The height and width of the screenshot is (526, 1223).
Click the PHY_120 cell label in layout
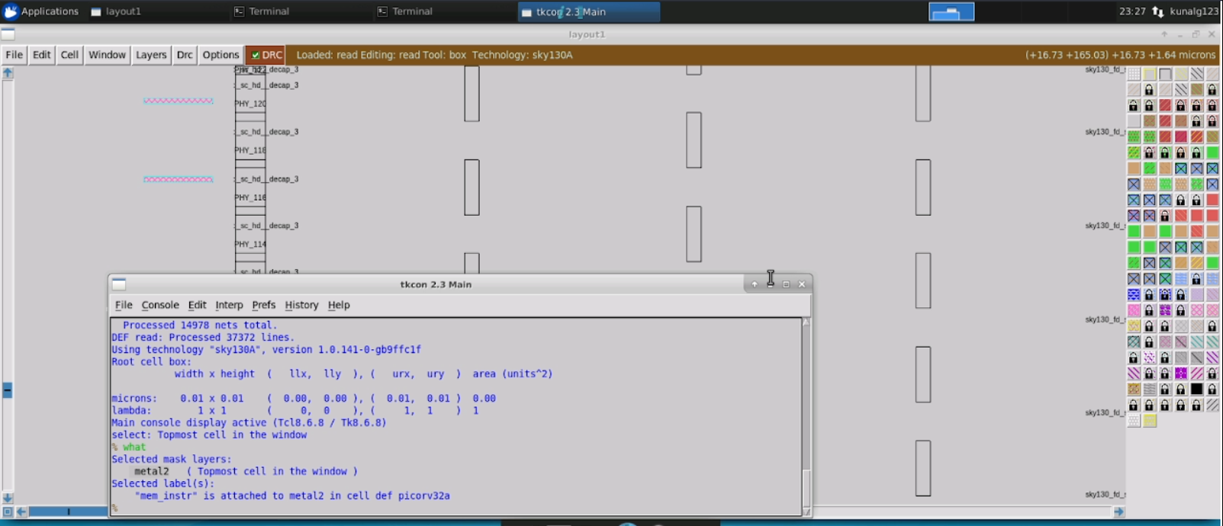250,104
